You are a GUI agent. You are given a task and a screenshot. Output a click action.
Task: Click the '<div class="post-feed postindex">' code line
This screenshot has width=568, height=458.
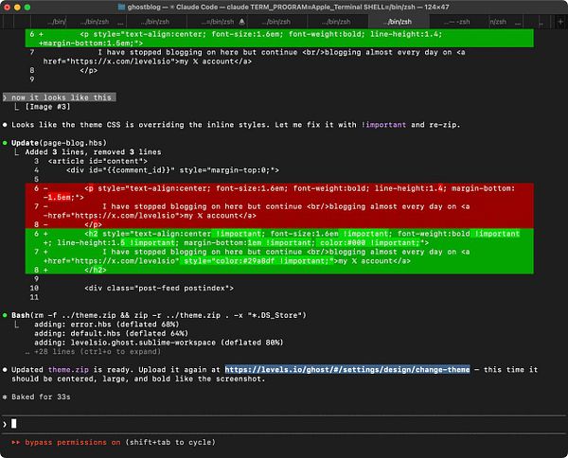[159, 288]
